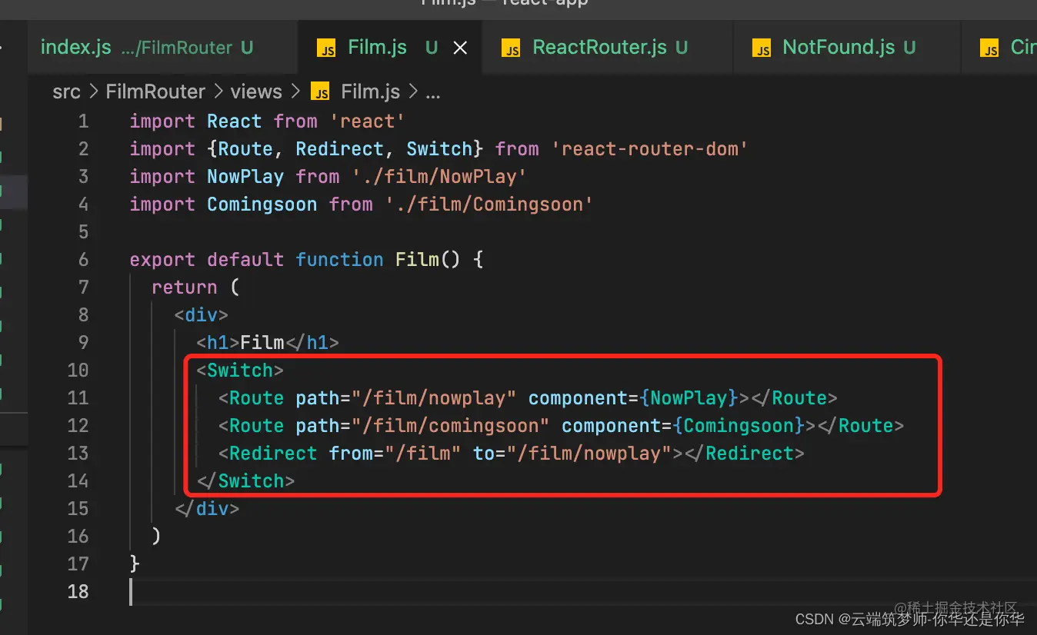
Task: Click line number 18 in the gutter
Action: click(78, 592)
